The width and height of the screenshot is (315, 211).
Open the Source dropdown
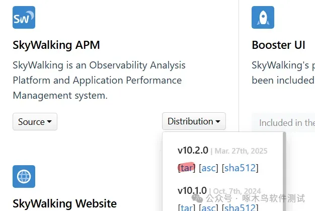pyautogui.click(x=35, y=121)
